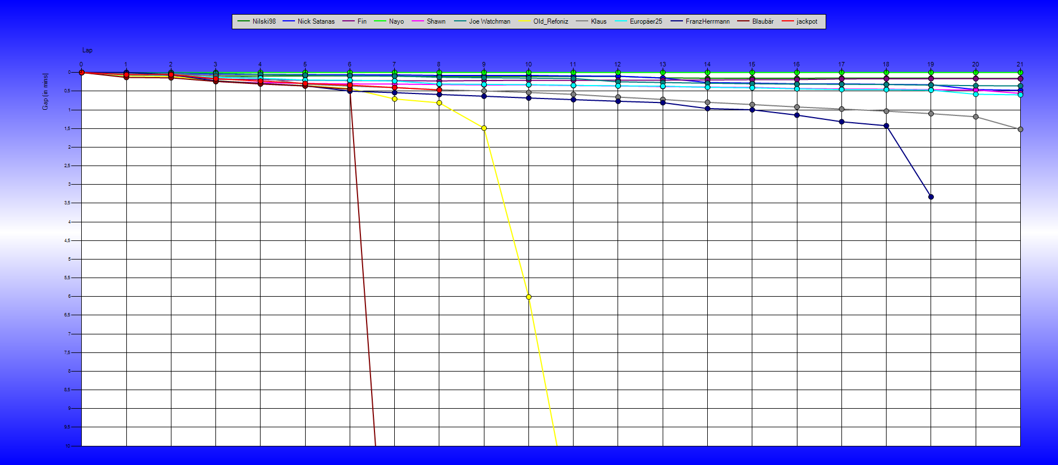Click the yellow Old_Refoniz legend line swatch
The width and height of the screenshot is (1058, 465).
click(x=525, y=21)
